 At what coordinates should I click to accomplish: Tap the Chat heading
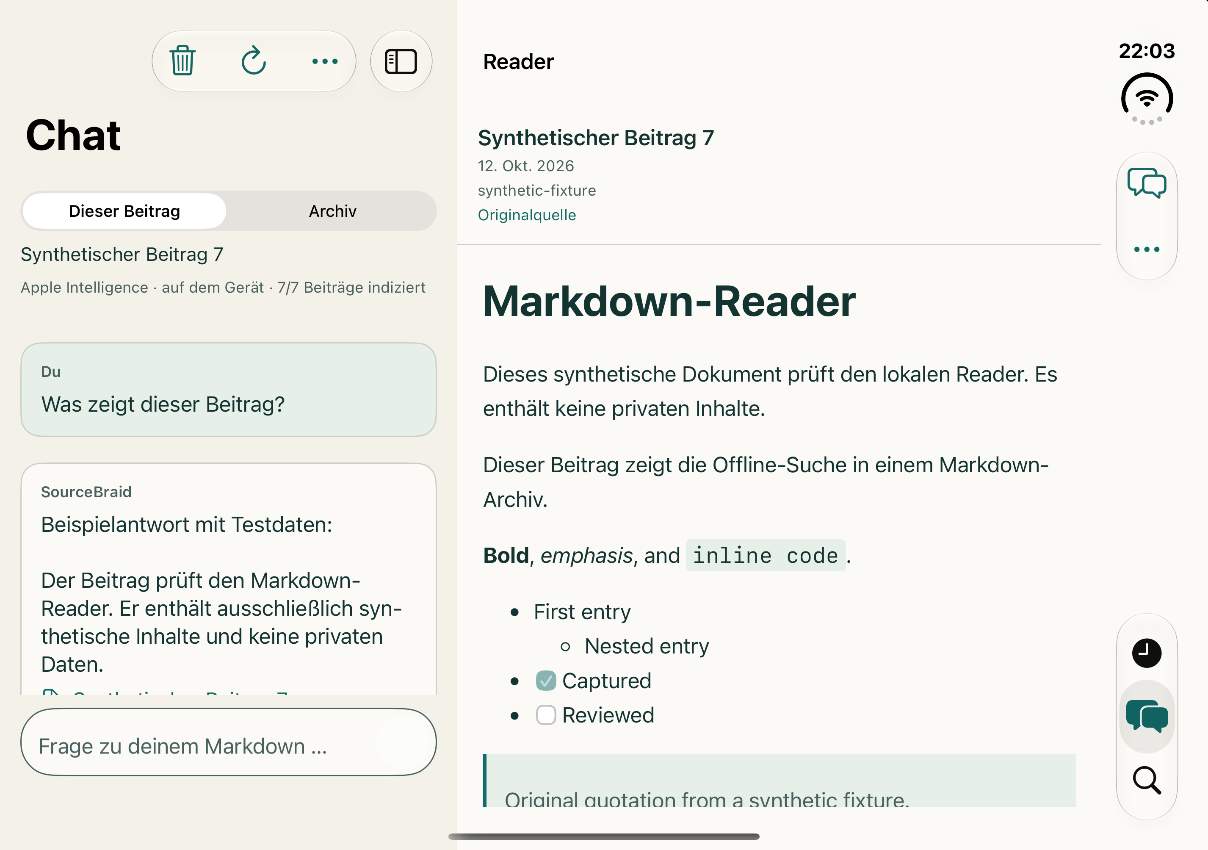point(73,135)
